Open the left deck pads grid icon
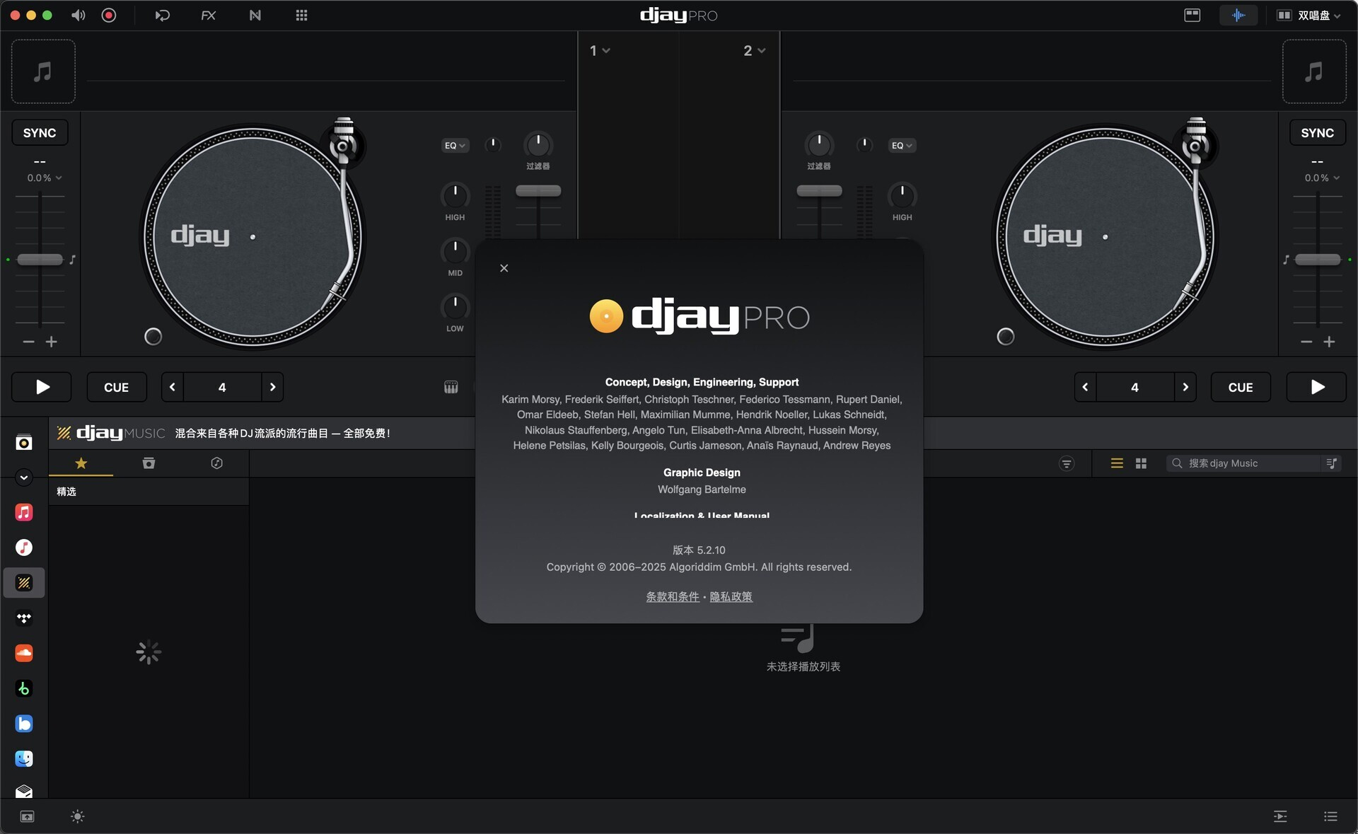The width and height of the screenshot is (1358, 834). tap(451, 387)
